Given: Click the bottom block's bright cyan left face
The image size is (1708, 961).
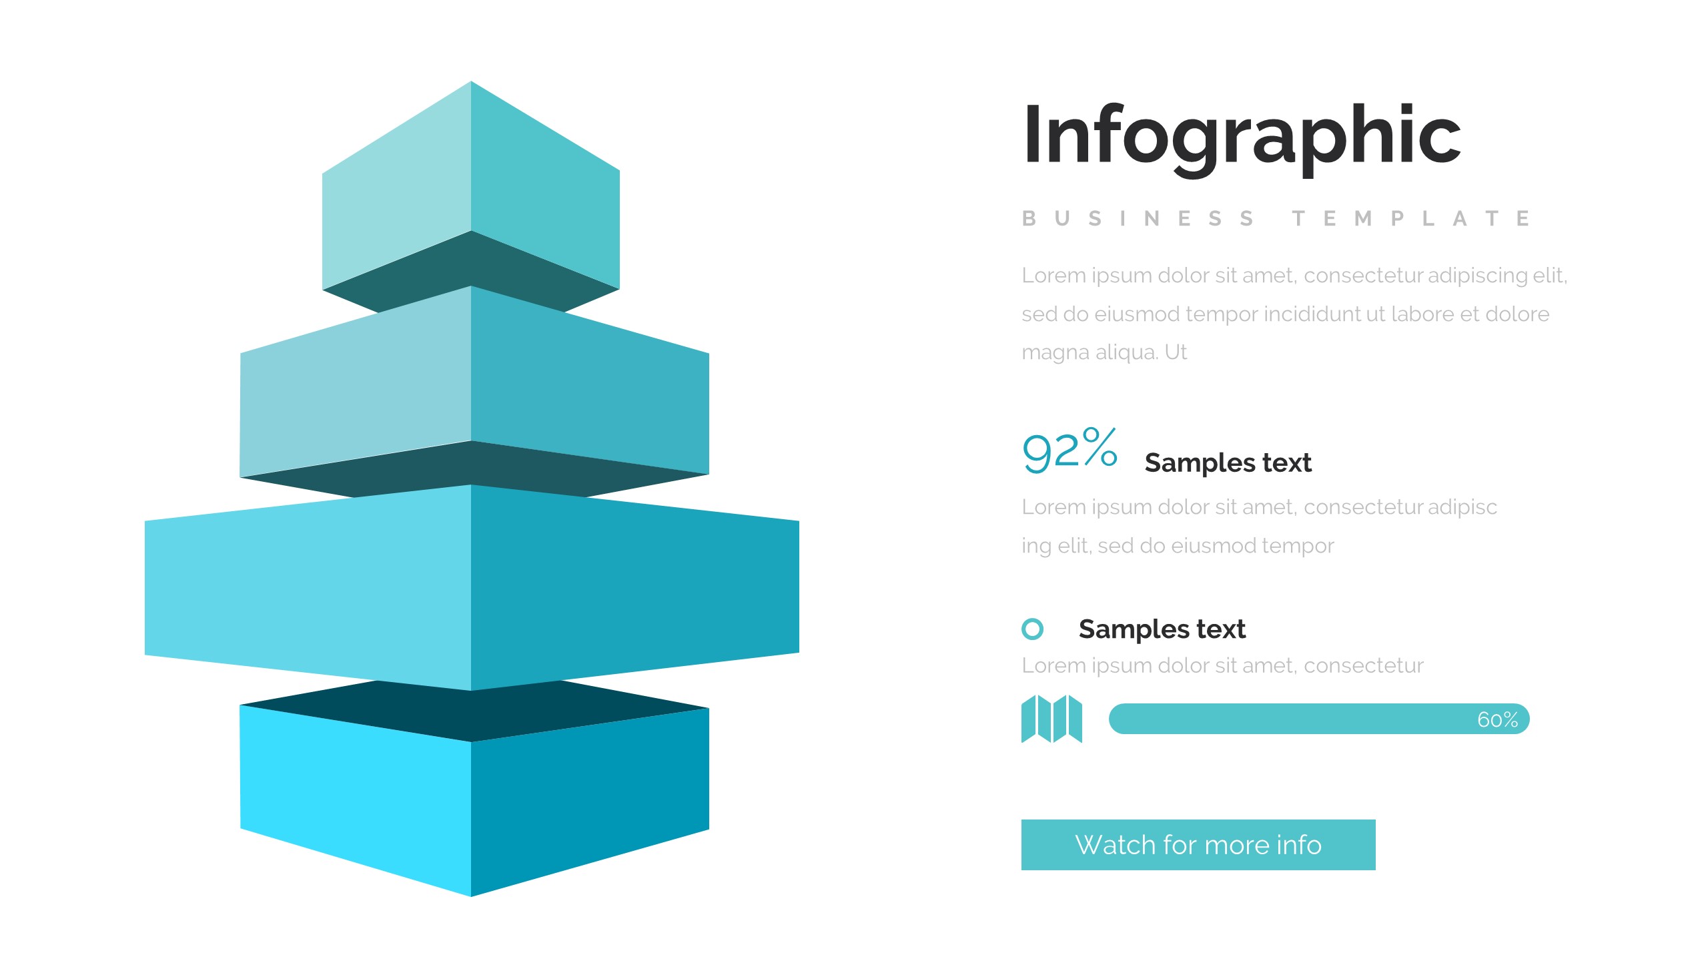Looking at the screenshot, I should (356, 801).
